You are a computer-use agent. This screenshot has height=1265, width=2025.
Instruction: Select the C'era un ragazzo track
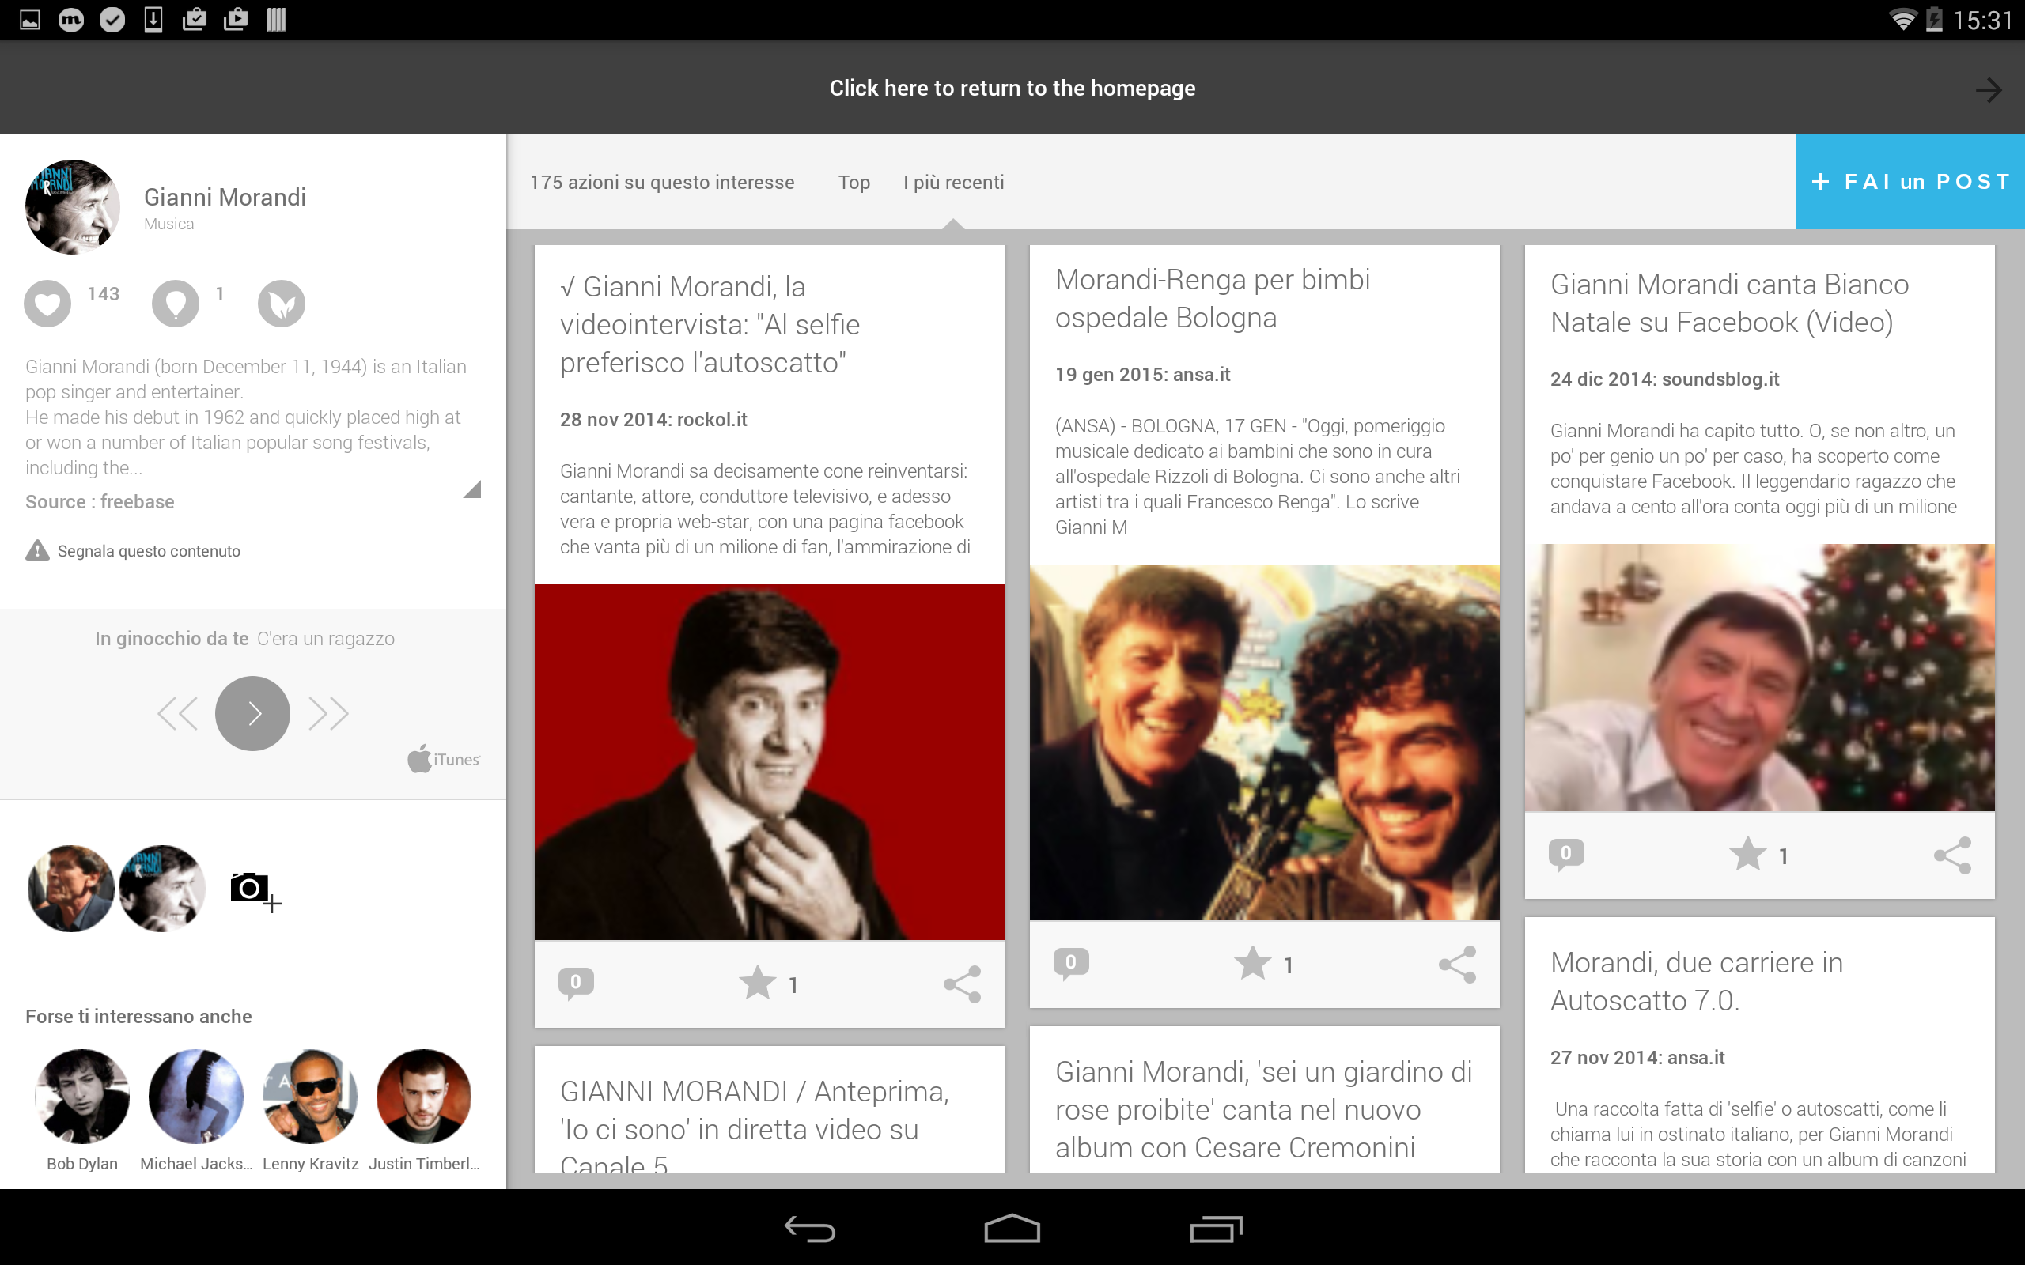[x=326, y=638]
